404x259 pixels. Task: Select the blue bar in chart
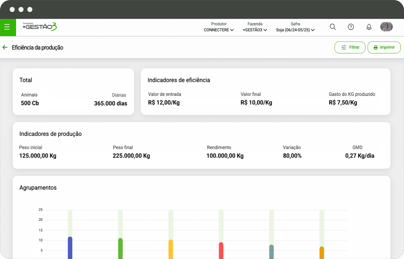tap(70, 248)
